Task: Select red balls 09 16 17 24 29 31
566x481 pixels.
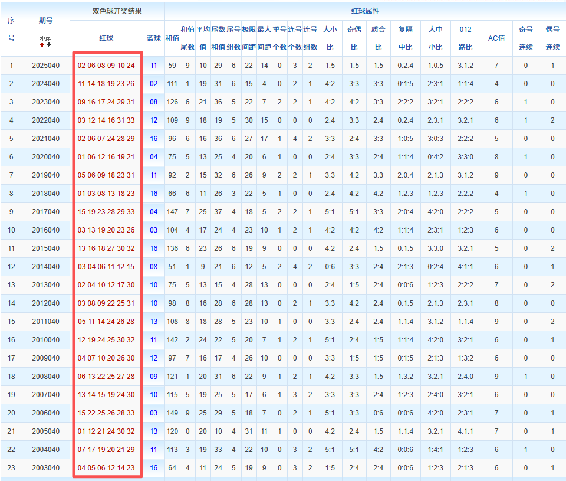Action: click(x=106, y=102)
